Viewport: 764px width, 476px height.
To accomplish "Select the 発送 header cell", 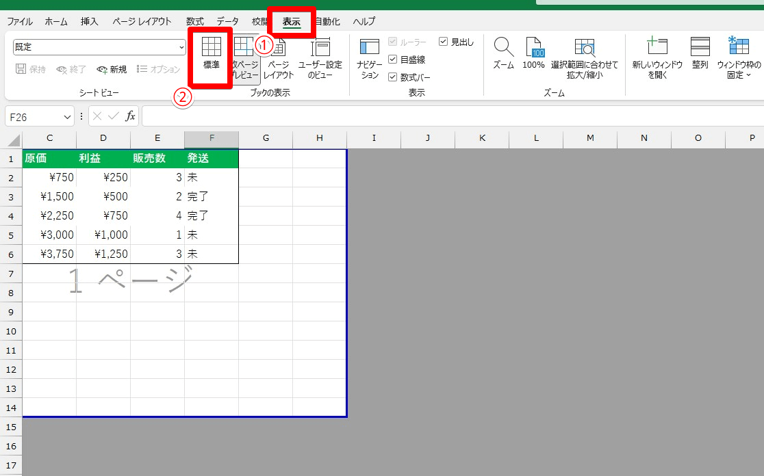I will tap(212, 159).
